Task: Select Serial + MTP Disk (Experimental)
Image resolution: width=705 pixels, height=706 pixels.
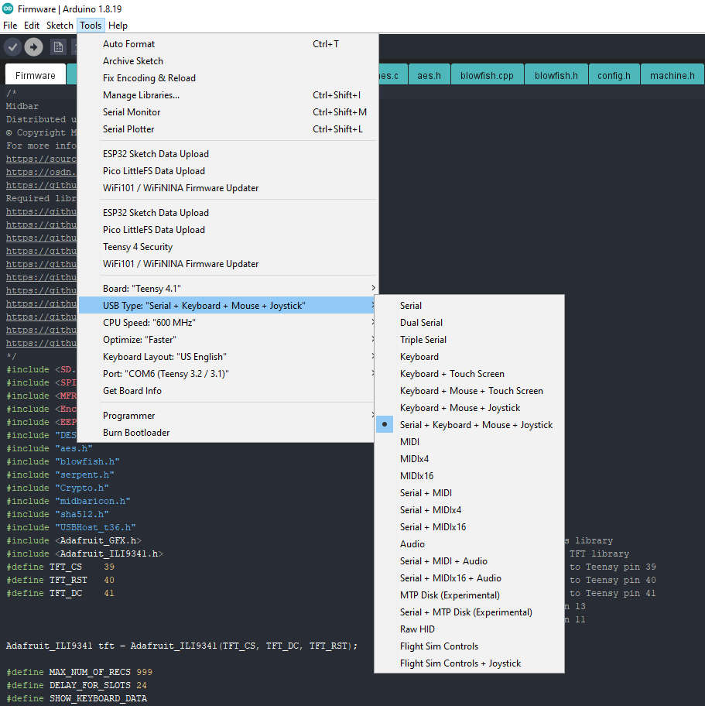Action: click(469, 613)
